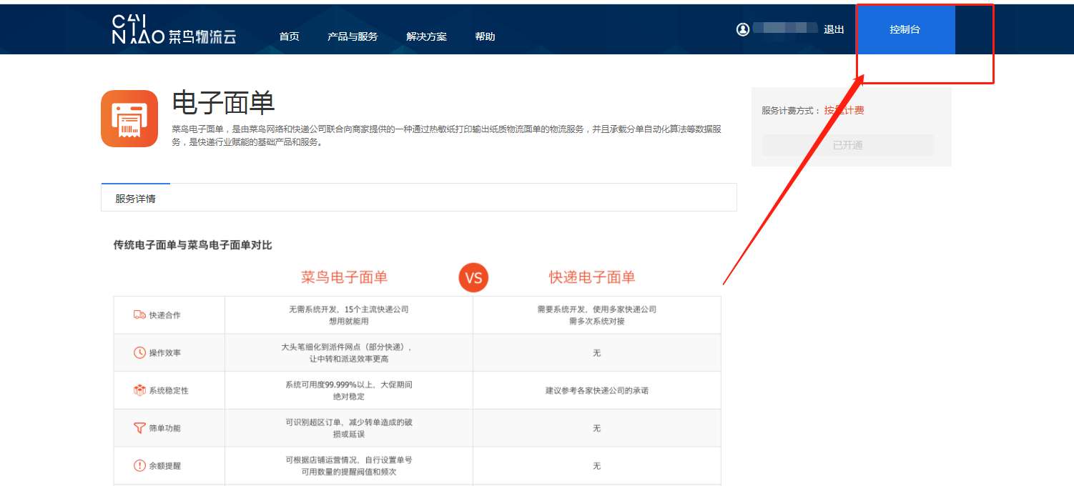Open the 帮助 menu item

(x=485, y=36)
